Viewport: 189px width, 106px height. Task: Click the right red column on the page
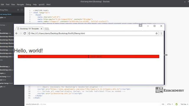coord(124,57)
